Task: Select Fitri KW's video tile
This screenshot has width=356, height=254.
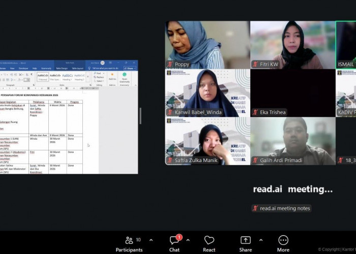Action: pyautogui.click(x=292, y=45)
